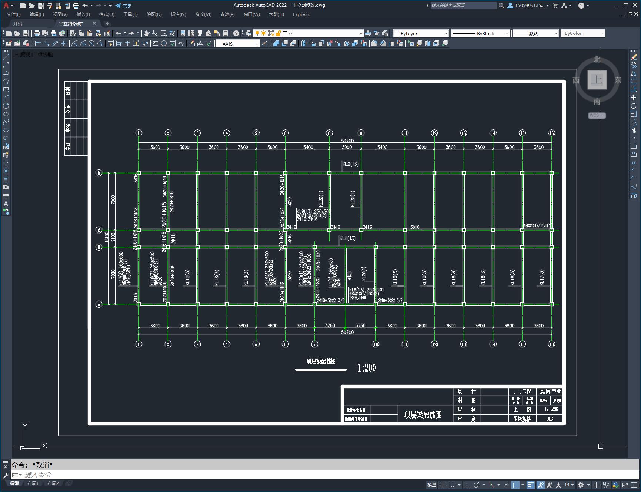This screenshot has width=641, height=492.
Task: Toggle lineweight display in status bar
Action: tap(531, 485)
